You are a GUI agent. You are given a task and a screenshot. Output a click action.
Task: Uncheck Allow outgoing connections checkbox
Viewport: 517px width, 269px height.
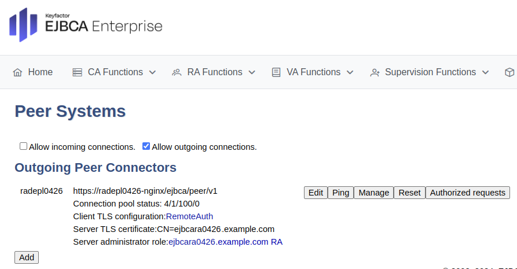pos(146,146)
